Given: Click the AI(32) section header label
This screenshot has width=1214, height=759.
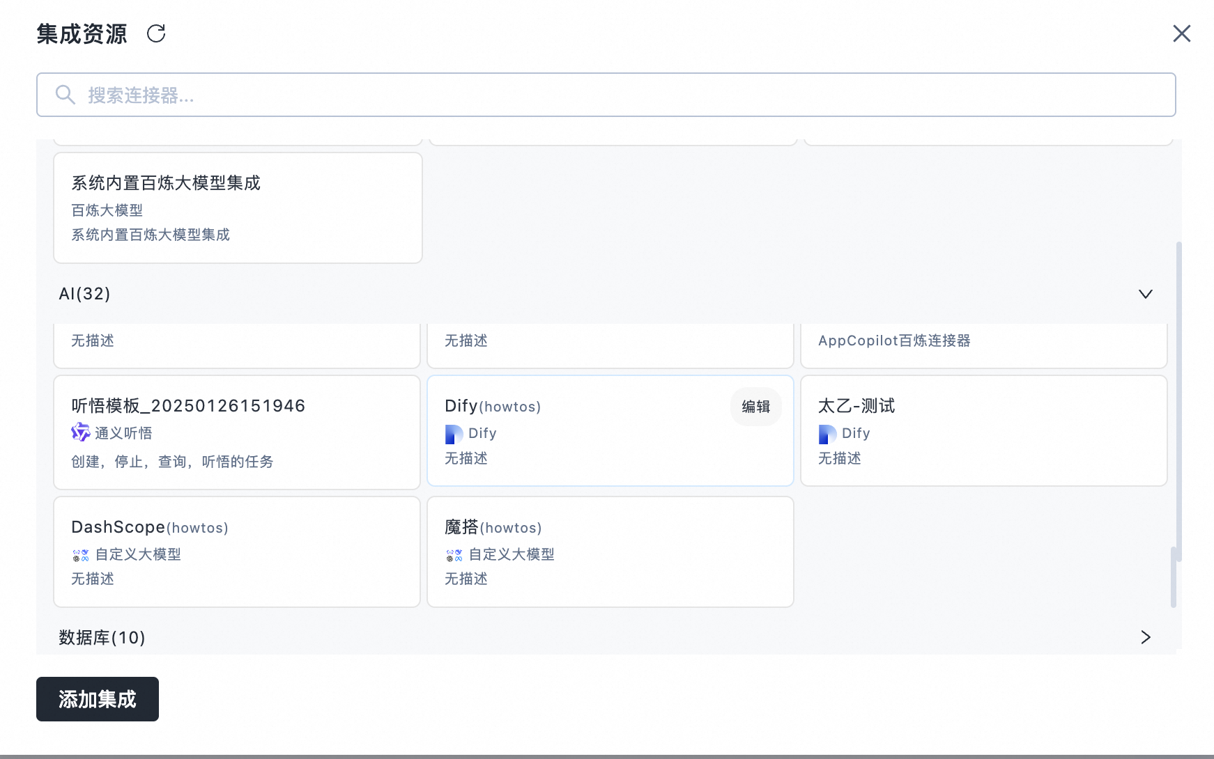Looking at the screenshot, I should (84, 294).
